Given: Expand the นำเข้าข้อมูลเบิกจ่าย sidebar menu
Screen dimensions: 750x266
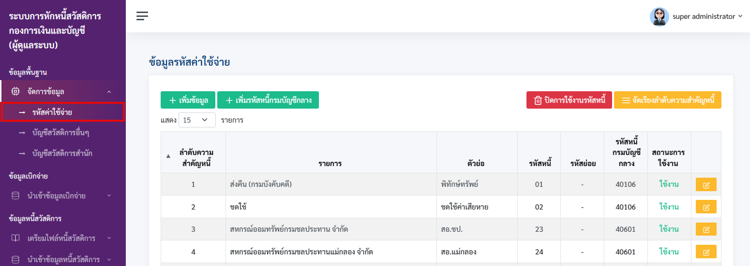Looking at the screenshot, I should tap(109, 196).
